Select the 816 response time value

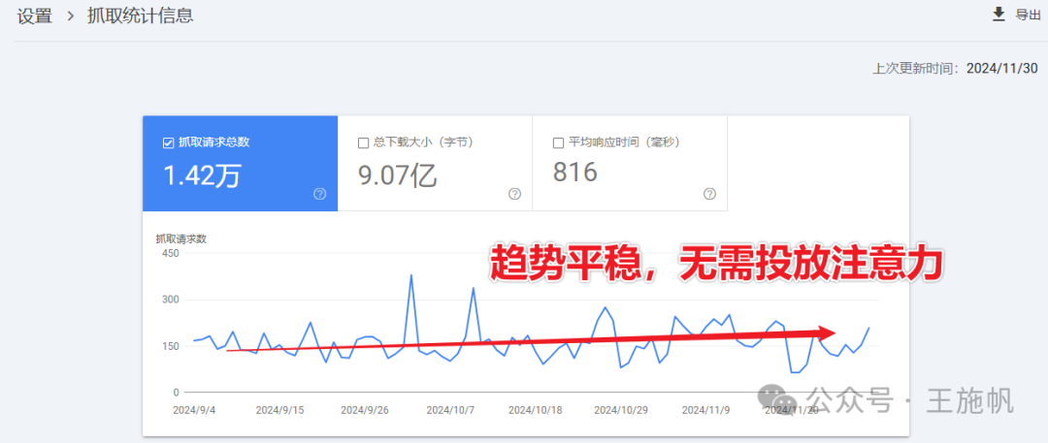pos(574,173)
